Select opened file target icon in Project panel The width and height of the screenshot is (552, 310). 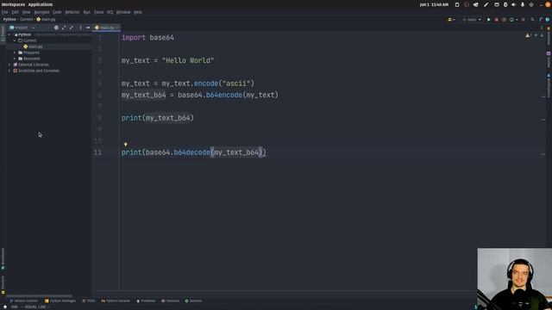[x=56, y=28]
